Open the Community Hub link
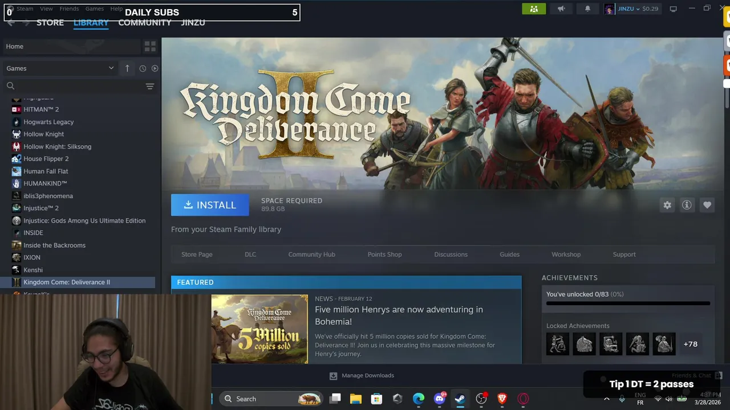The image size is (730, 410). [x=311, y=255]
